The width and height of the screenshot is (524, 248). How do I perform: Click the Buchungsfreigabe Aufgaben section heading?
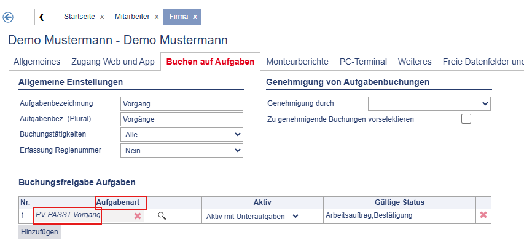[77, 182]
